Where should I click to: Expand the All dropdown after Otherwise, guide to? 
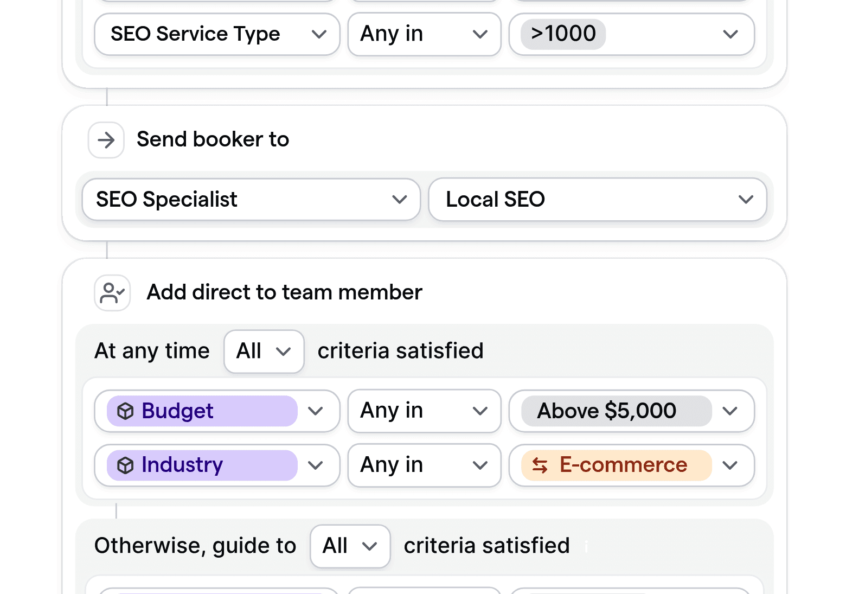350,546
